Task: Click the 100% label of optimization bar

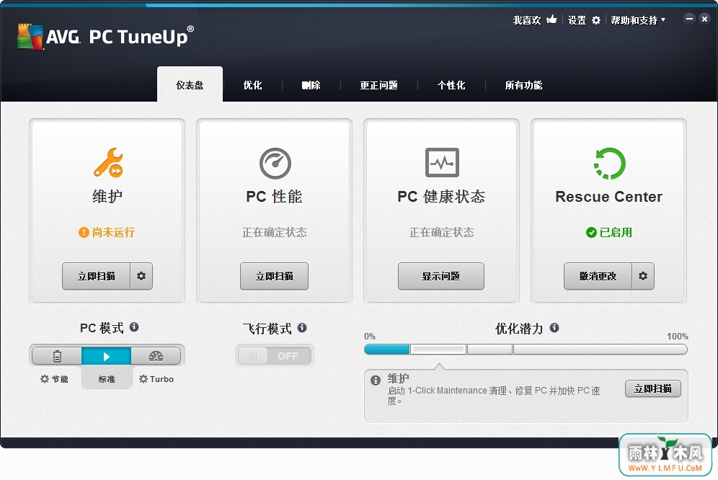Action: coord(677,336)
